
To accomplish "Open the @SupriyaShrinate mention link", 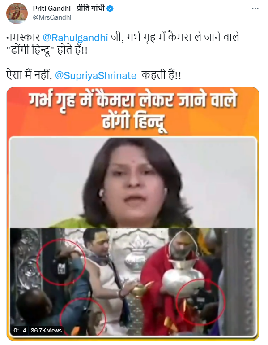I will (96, 75).
